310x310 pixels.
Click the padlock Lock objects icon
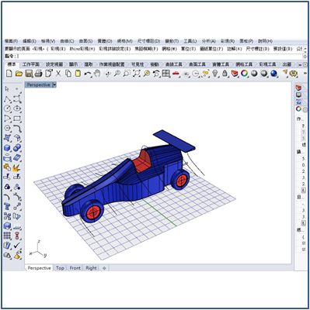click(225, 74)
